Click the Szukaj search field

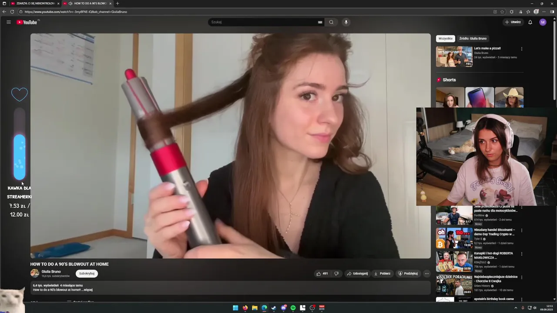264,22
